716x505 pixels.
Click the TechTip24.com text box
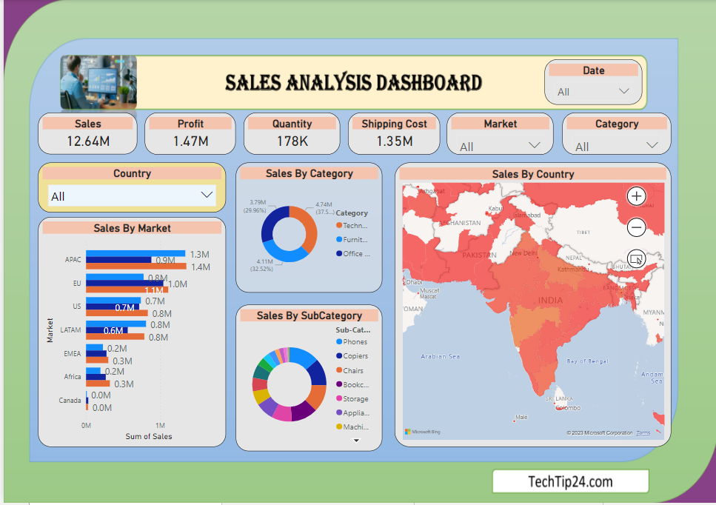(570, 481)
